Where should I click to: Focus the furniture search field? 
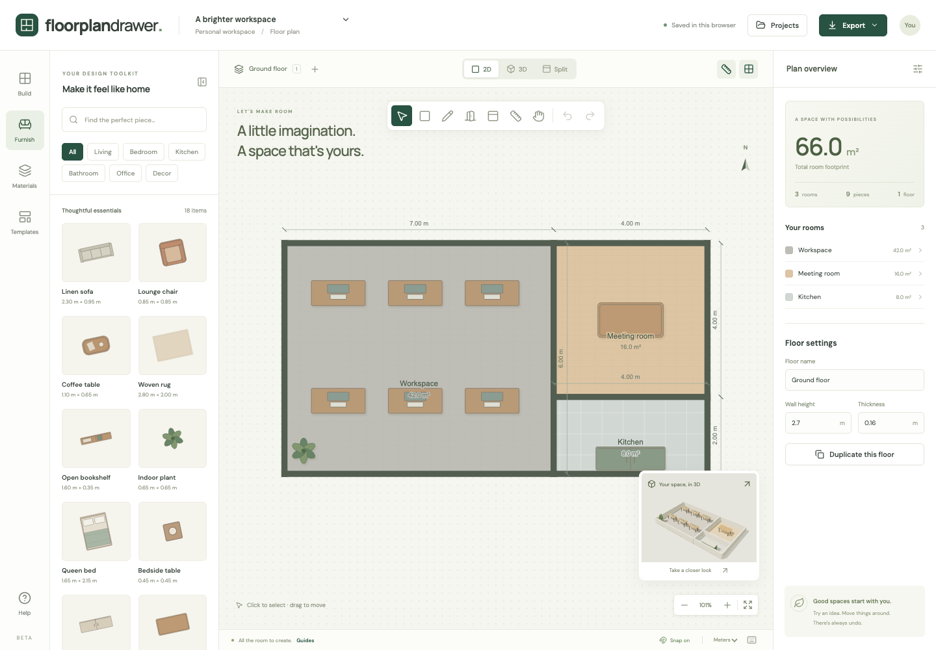pos(135,120)
